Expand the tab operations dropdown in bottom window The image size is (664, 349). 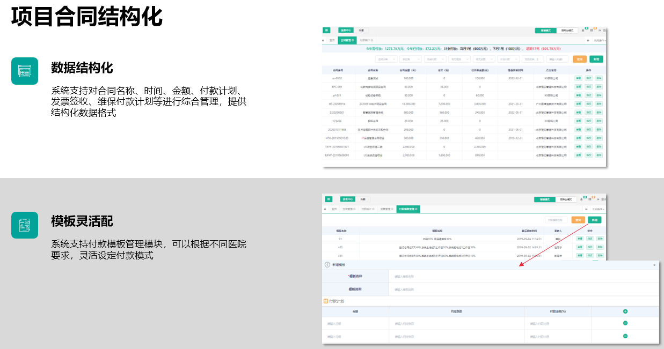[598, 209]
